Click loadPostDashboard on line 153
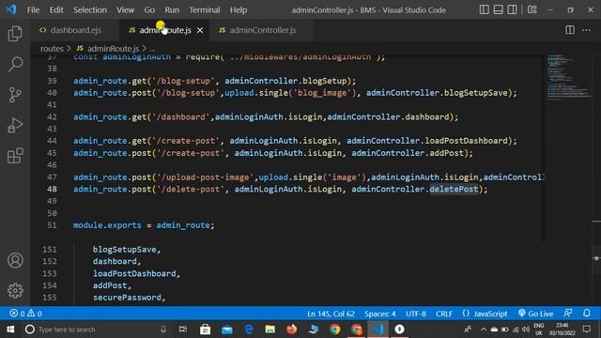Viewport: 601px width, 338px height. click(134, 273)
